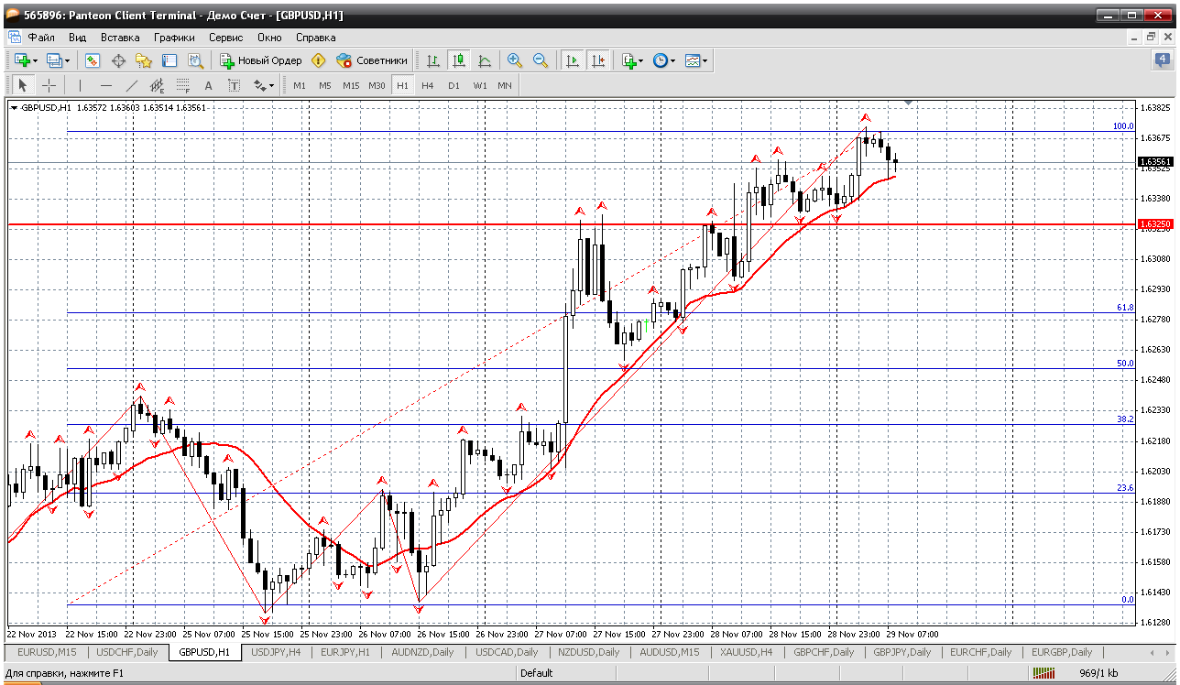The width and height of the screenshot is (1180, 685).
Task: Select the Equidistant Channel tool
Action: pyautogui.click(x=157, y=85)
